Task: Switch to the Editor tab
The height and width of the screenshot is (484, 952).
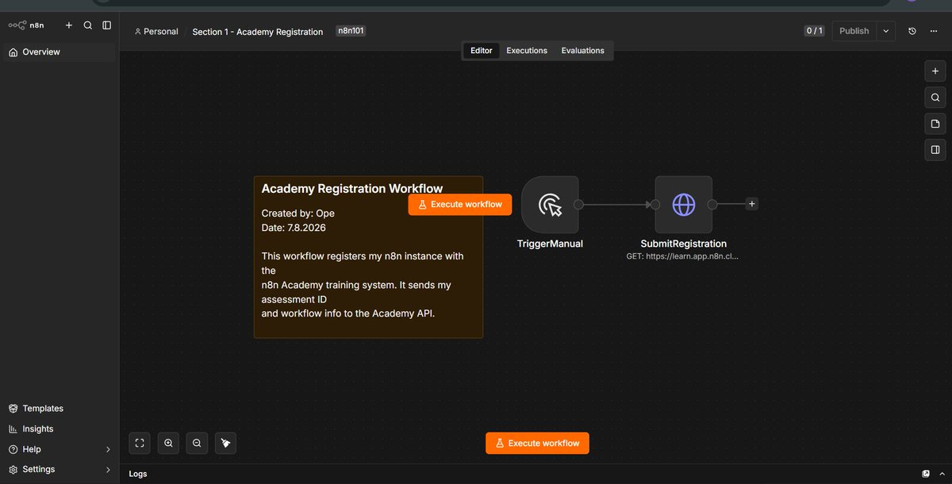Action: (x=482, y=51)
